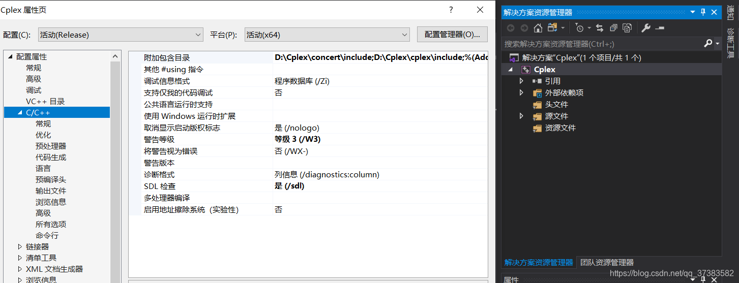Select 输出文件 under C/C++
This screenshot has width=739, height=283.
pyautogui.click(x=51, y=191)
